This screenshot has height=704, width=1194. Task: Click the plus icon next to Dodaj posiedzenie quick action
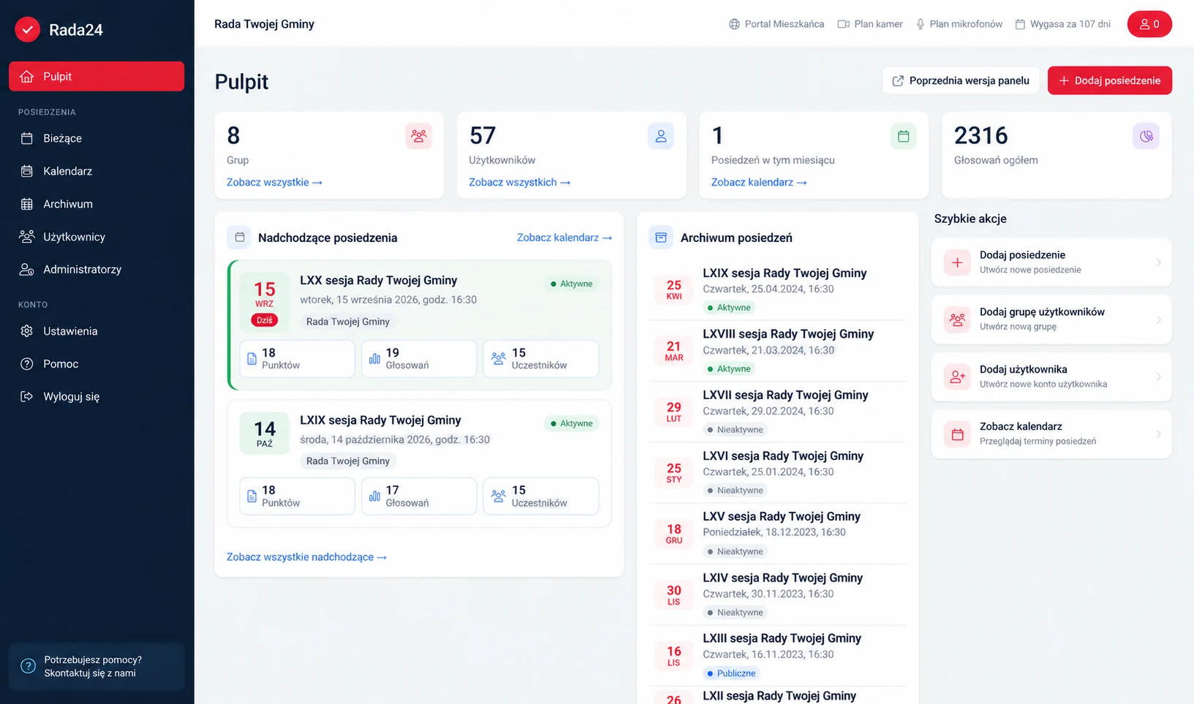coord(957,262)
